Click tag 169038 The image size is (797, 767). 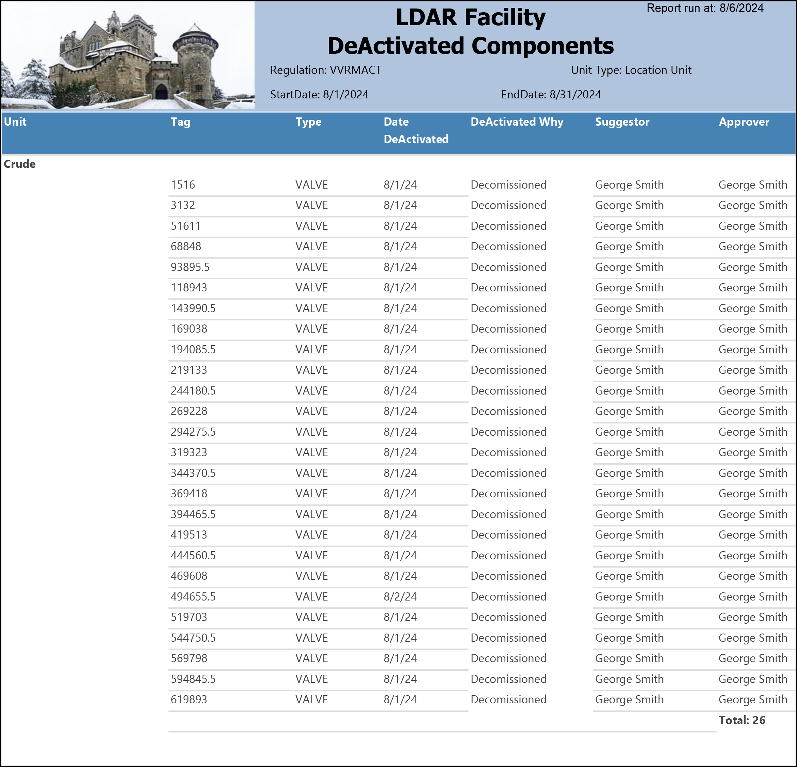[x=189, y=329]
